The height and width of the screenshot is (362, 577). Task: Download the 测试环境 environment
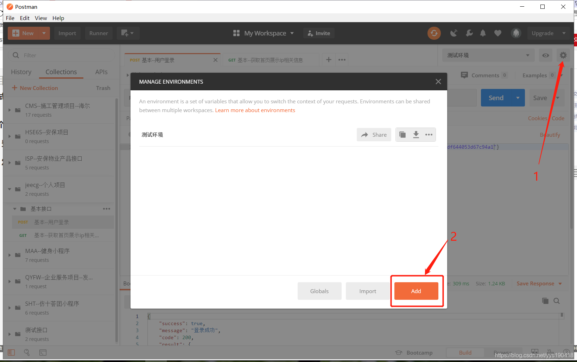coord(416,135)
